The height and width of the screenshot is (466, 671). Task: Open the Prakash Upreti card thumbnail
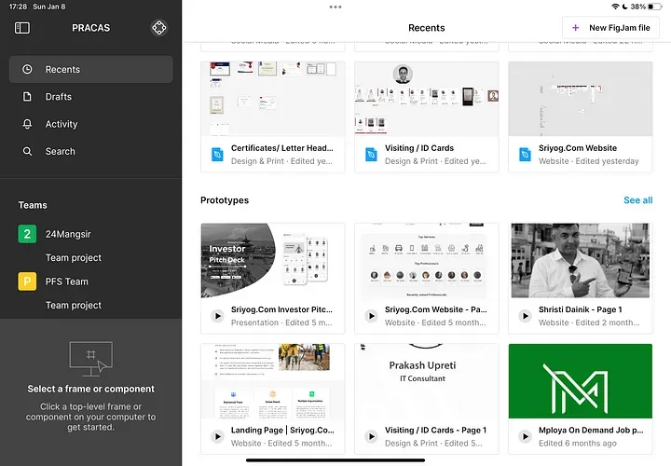coord(426,381)
